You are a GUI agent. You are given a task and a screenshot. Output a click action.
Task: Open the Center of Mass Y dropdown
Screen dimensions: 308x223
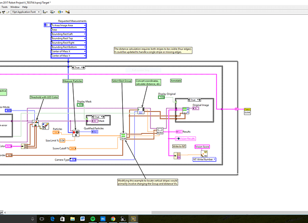coord(68,56)
